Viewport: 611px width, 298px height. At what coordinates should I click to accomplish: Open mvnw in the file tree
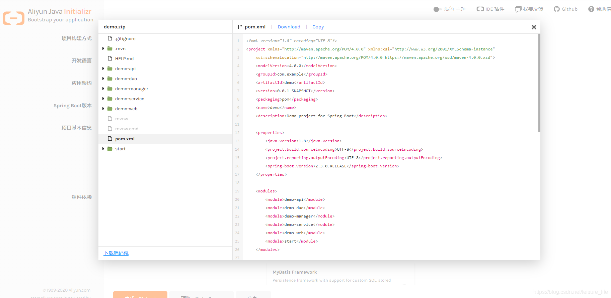click(x=122, y=119)
